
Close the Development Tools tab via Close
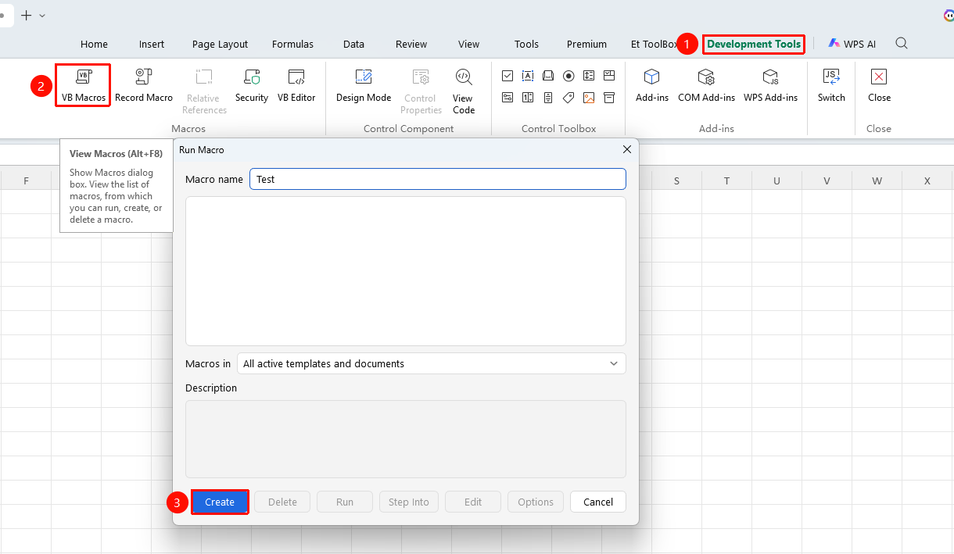tap(879, 85)
